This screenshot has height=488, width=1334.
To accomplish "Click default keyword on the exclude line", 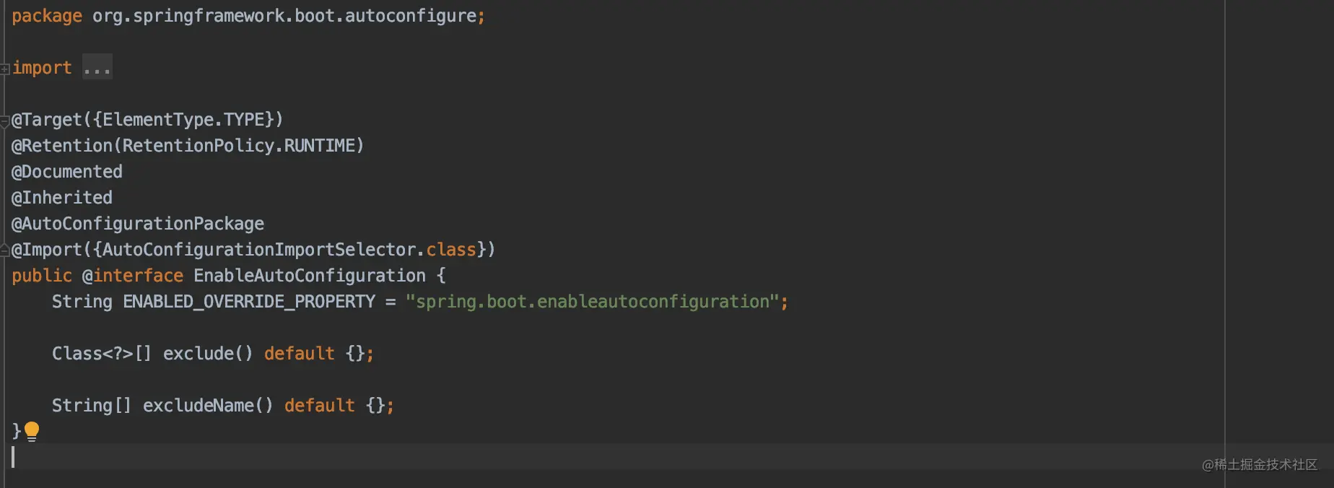I will click(x=300, y=354).
